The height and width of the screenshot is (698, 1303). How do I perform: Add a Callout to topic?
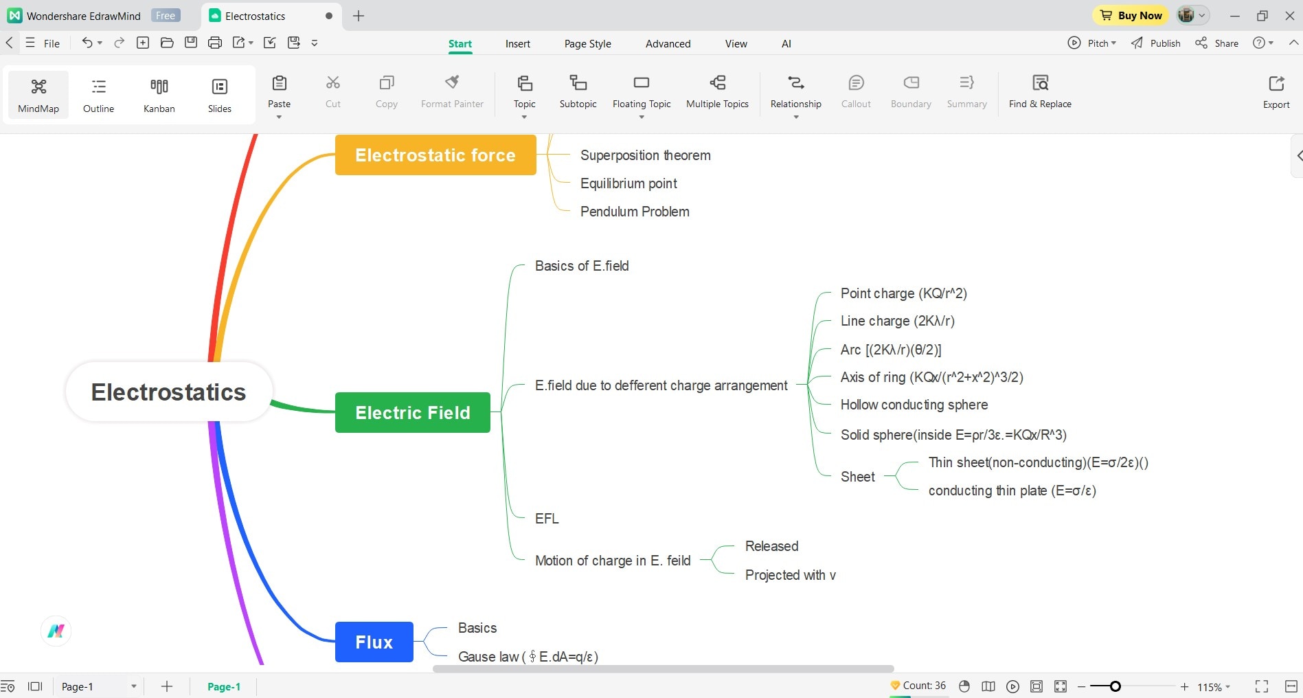pyautogui.click(x=856, y=91)
